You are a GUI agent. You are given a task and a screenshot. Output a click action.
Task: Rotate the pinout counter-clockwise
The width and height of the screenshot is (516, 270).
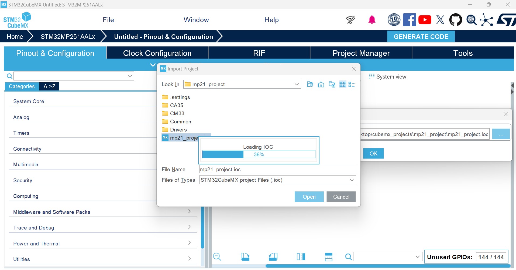[x=273, y=256]
